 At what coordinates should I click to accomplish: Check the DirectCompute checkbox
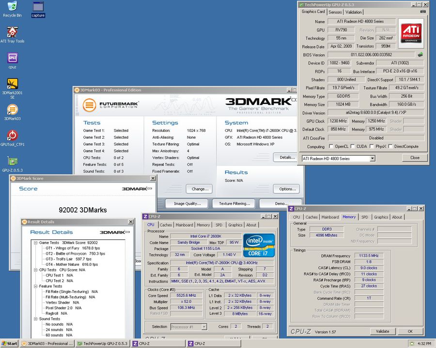(x=390, y=146)
